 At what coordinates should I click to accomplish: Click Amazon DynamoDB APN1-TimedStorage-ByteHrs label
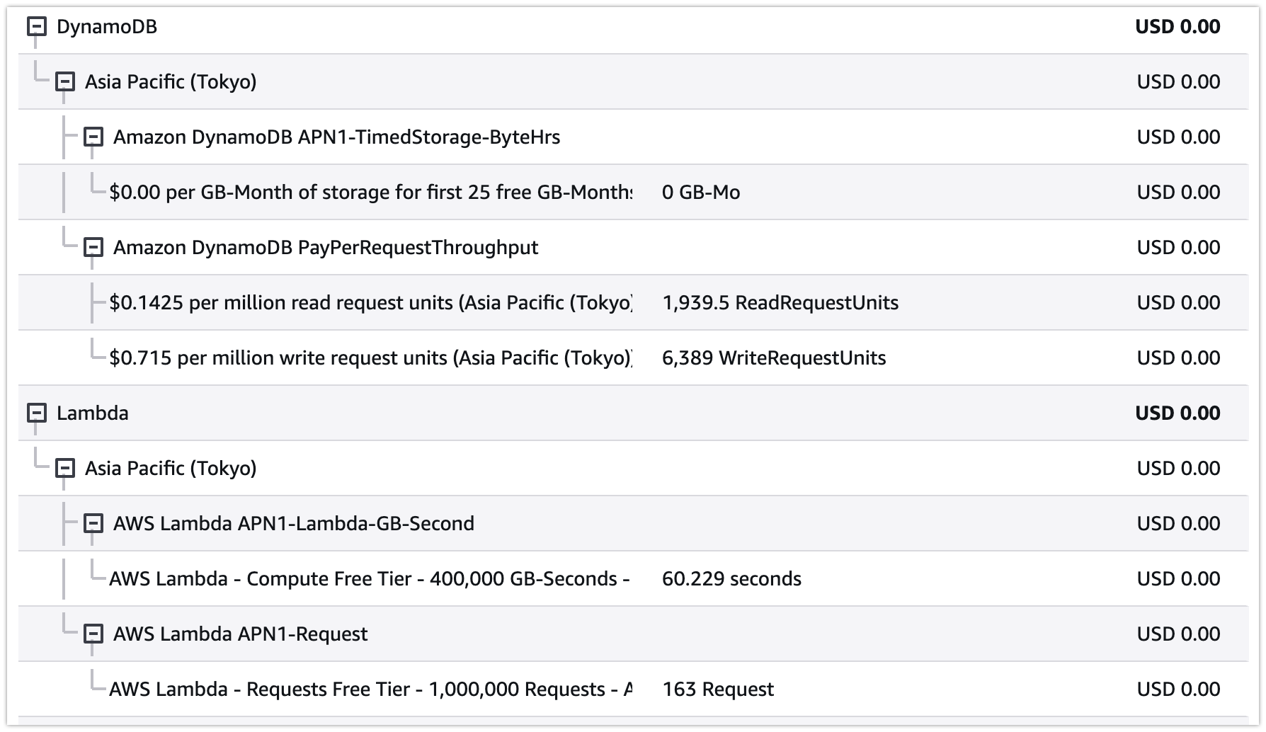point(337,137)
